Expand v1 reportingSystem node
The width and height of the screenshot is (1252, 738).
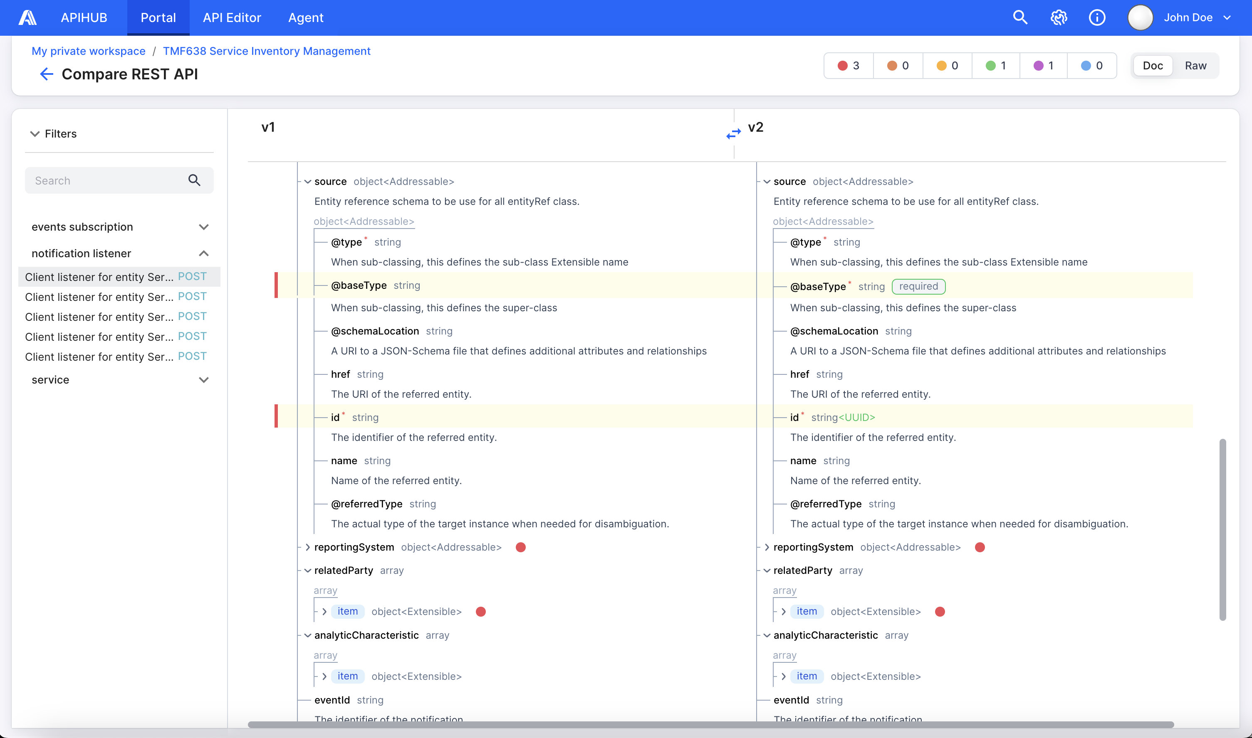(x=308, y=547)
